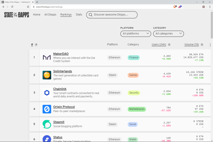The width and height of the screenshot is (213, 142).
Task: Show help for Users (24h) column
Action: click(169, 45)
